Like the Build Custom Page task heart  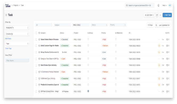tap(39, 46)
